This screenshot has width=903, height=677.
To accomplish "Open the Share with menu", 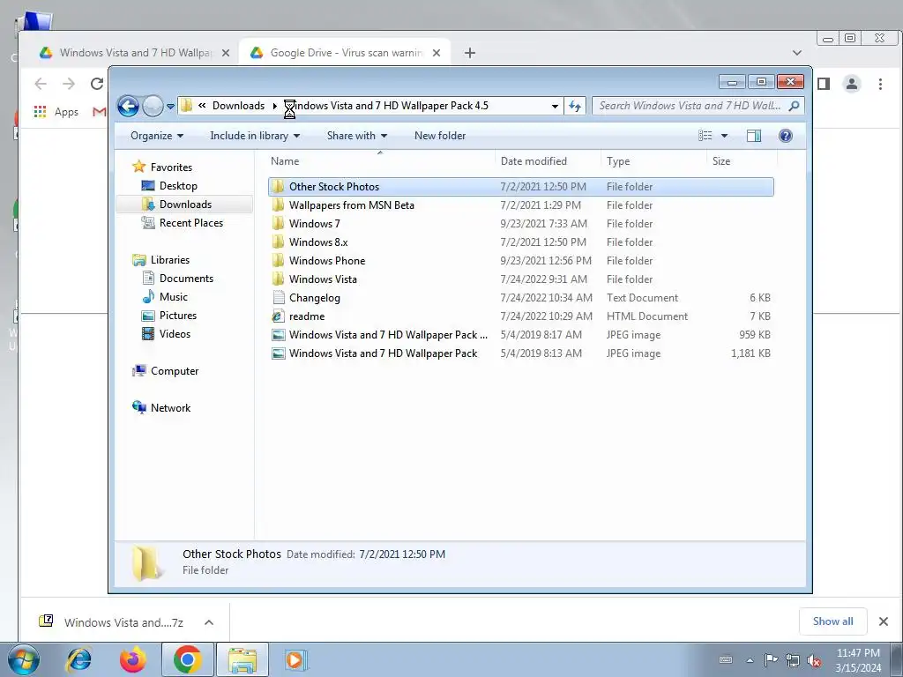I will pyautogui.click(x=357, y=136).
